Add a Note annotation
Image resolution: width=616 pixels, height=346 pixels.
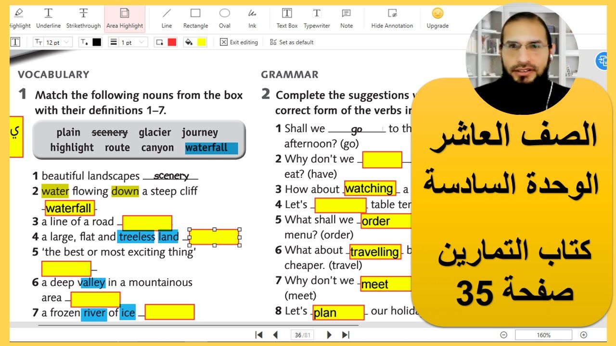point(346,18)
